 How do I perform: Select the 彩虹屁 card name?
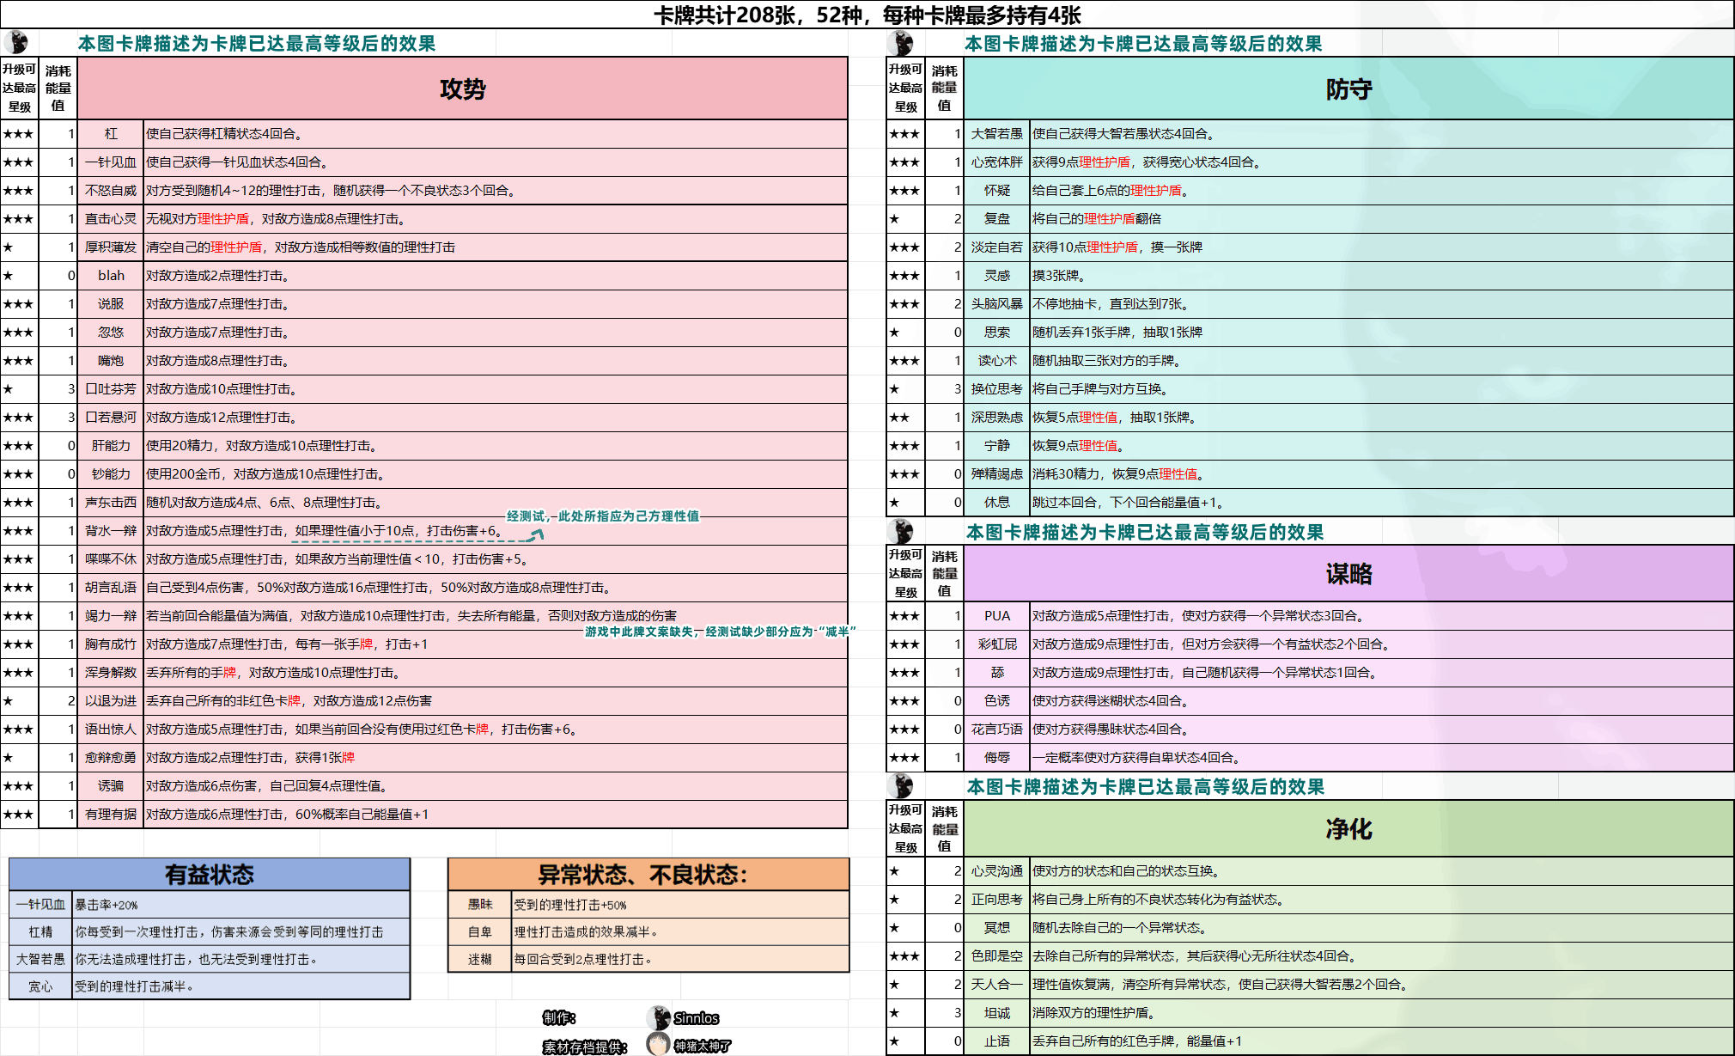[997, 644]
